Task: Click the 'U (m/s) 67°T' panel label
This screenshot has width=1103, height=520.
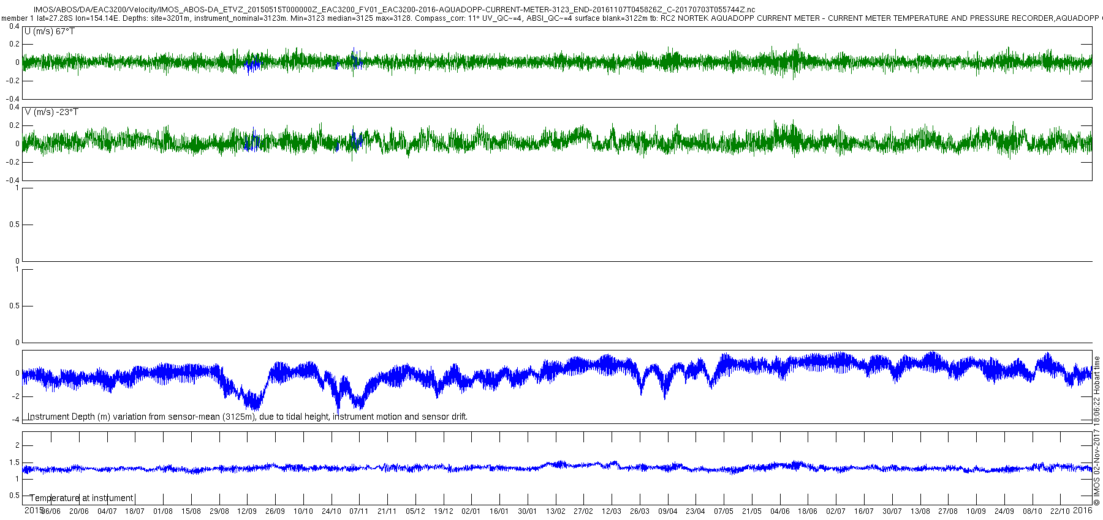Action: (x=50, y=31)
